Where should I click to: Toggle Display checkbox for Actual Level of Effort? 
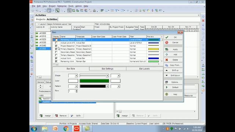[56, 43]
